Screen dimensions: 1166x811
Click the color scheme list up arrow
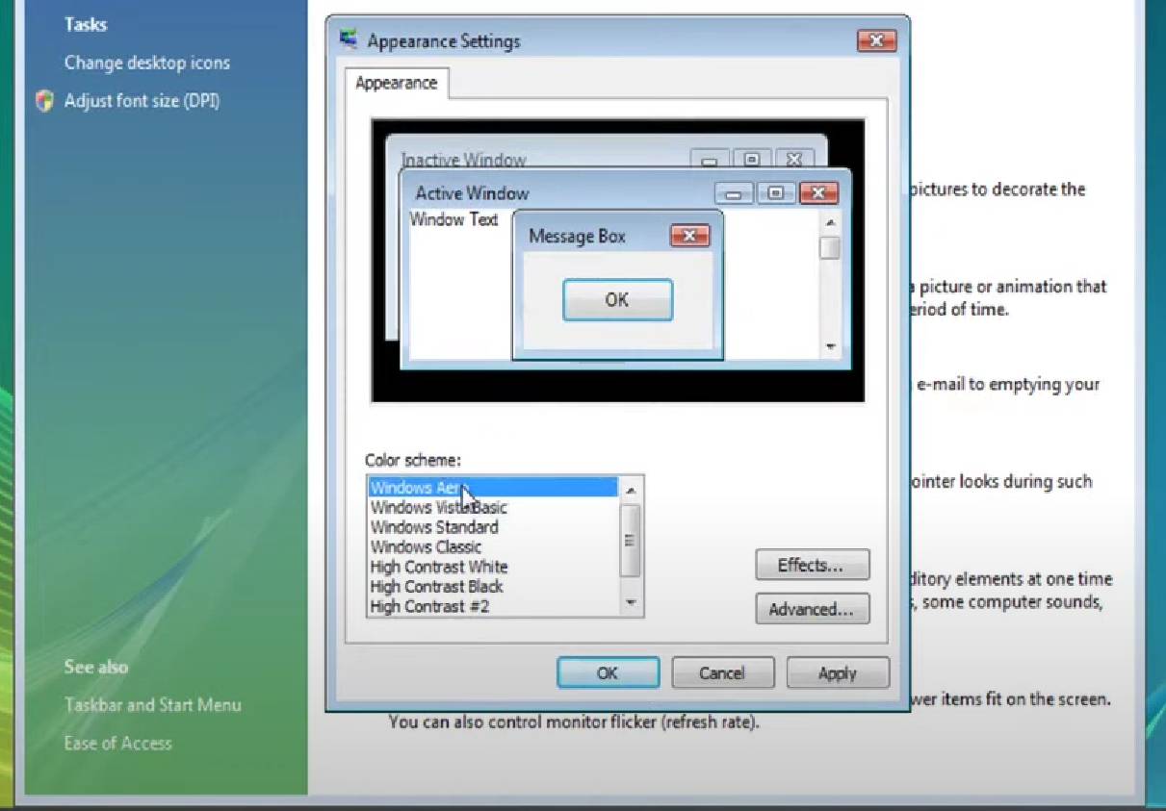[631, 490]
